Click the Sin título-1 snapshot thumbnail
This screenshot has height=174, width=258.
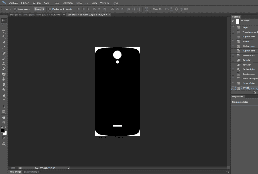[x=237, y=21]
